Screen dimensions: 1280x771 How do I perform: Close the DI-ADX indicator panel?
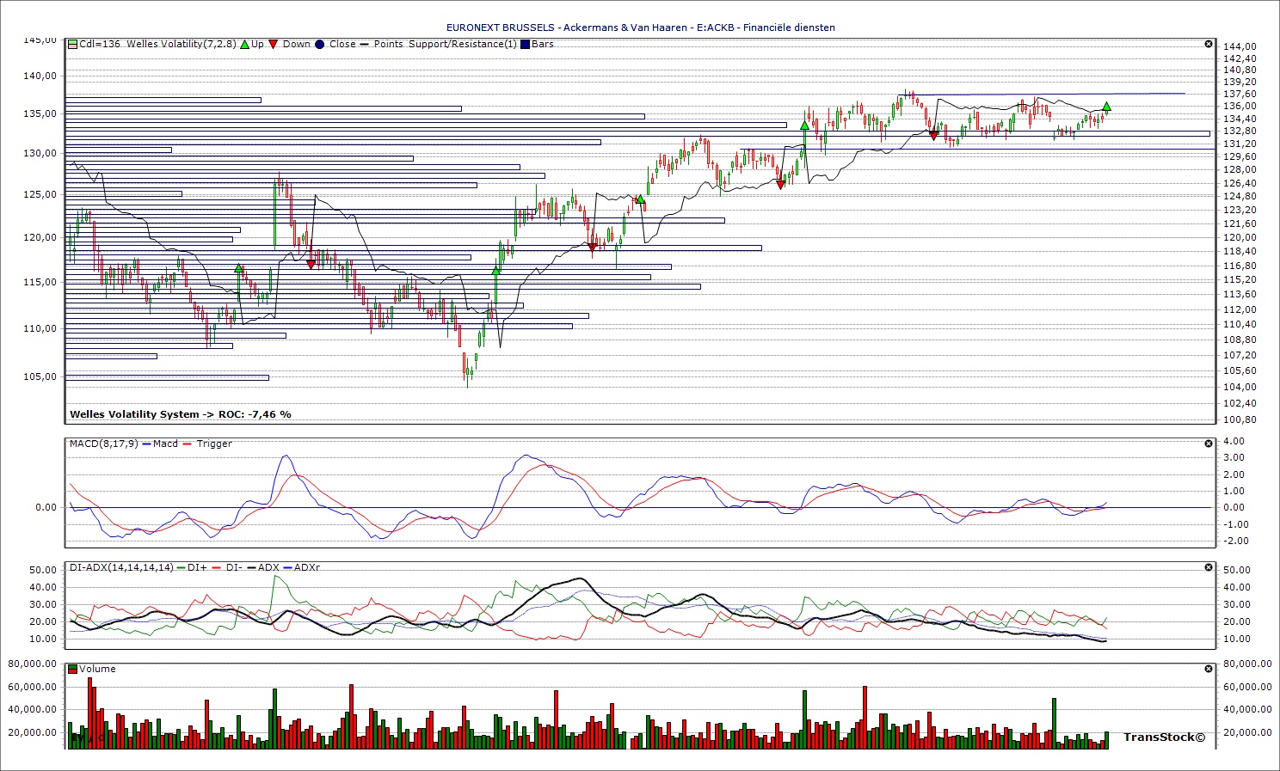point(1209,567)
